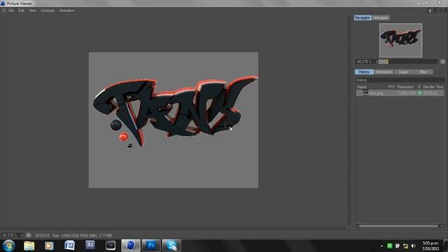Click the Resolution column header

[x=405, y=87]
